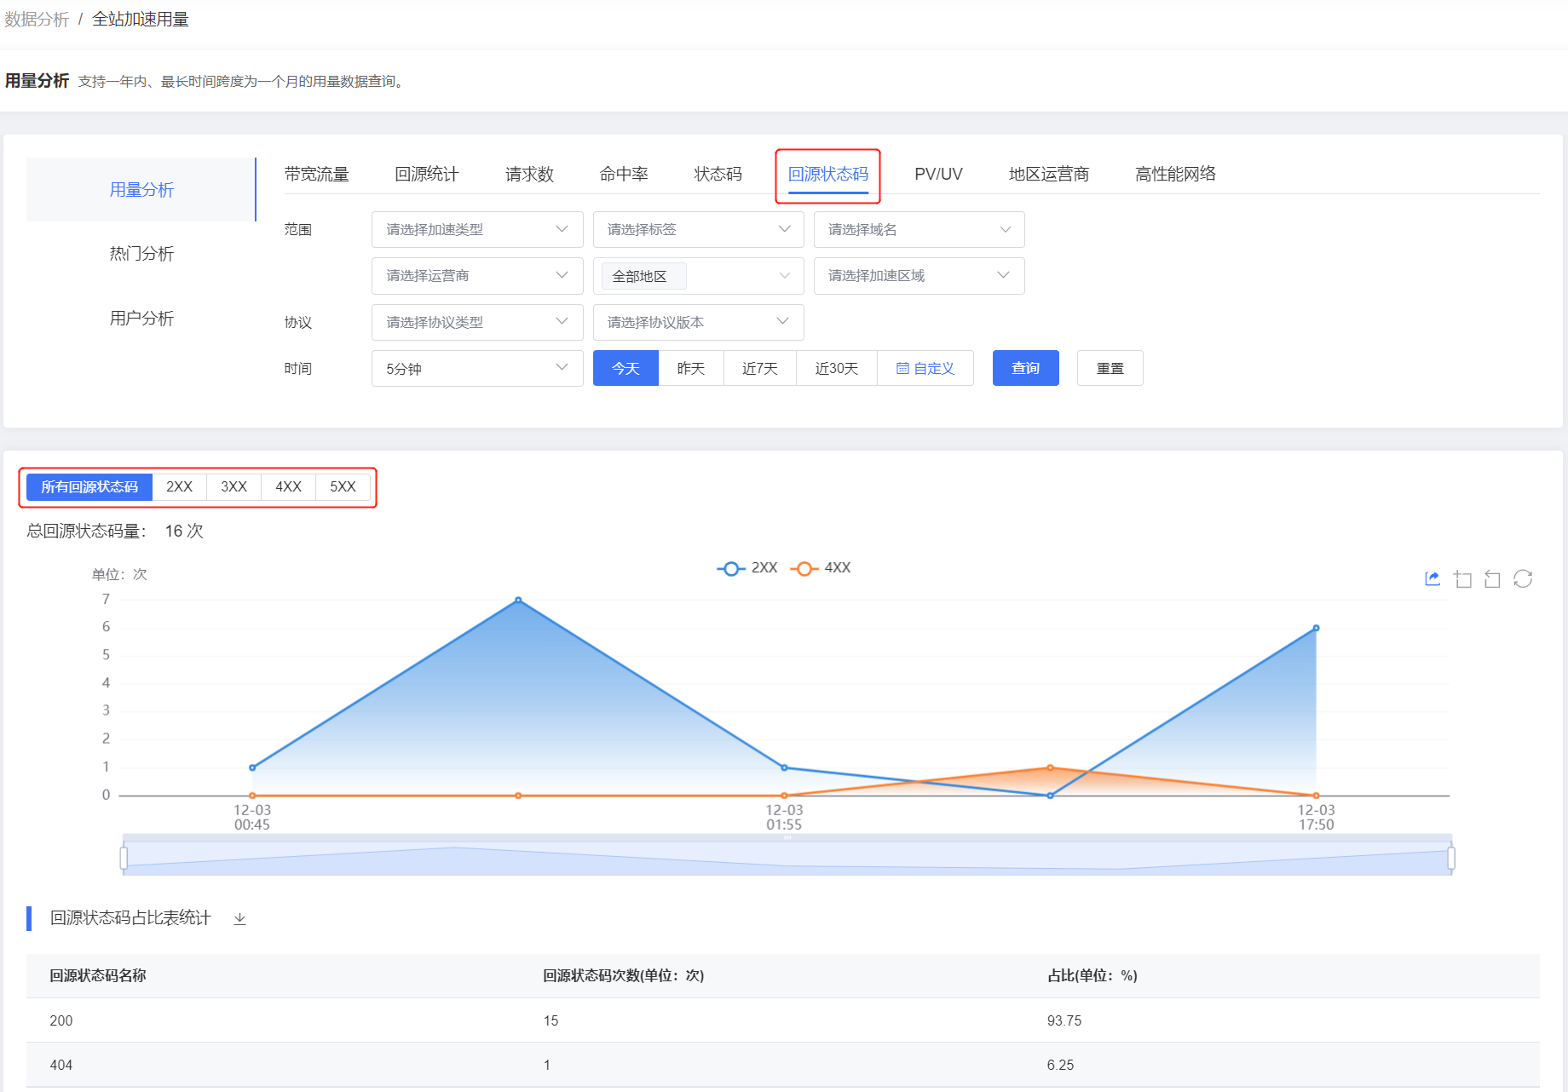Click the chart export/share icon

point(1433,579)
